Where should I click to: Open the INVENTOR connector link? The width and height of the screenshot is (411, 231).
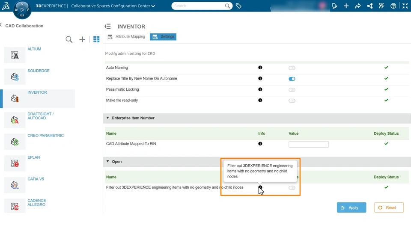(x=37, y=92)
